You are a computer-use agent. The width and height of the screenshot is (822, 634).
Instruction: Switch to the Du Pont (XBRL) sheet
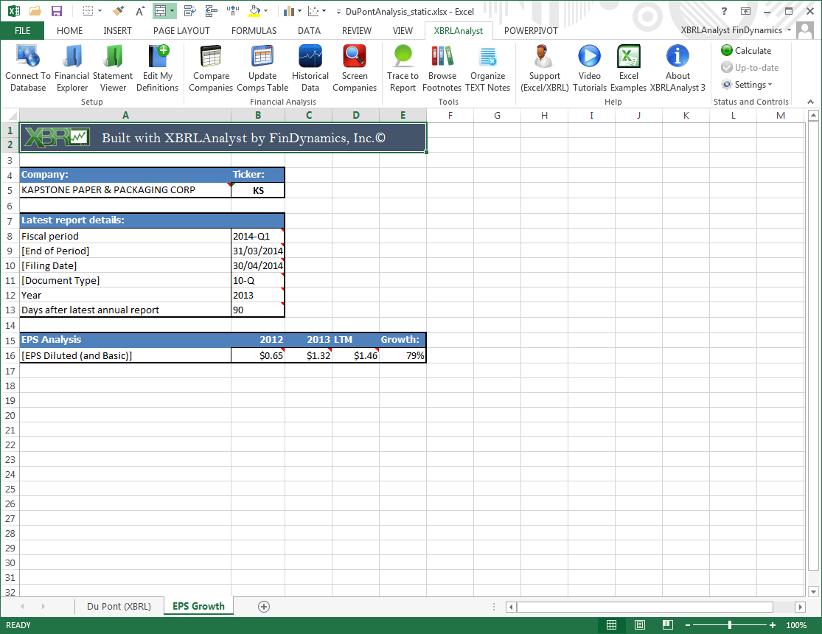(x=119, y=606)
